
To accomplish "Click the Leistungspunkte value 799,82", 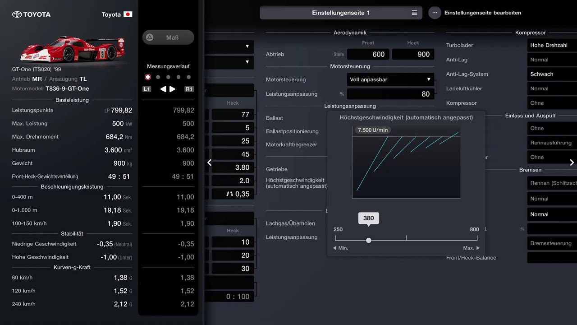I will (x=121, y=110).
